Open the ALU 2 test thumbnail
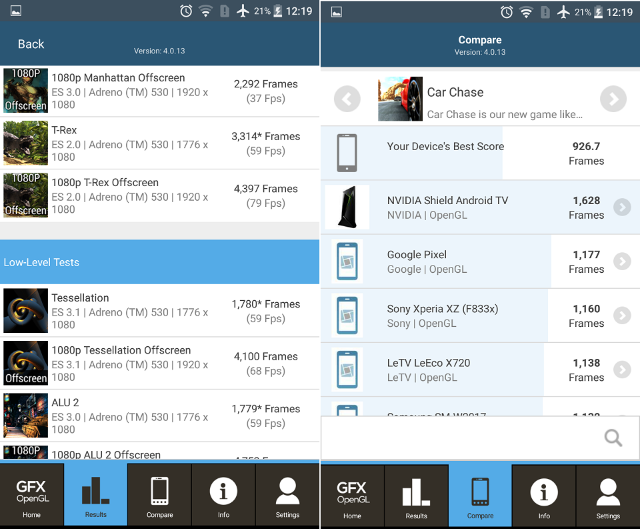The width and height of the screenshot is (640, 529). tap(26, 416)
